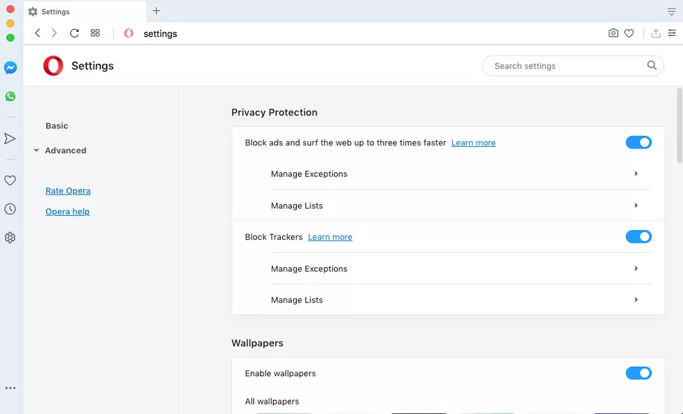Image resolution: width=683 pixels, height=414 pixels.
Task: Turn off the Block Trackers toggle
Action: 638,237
